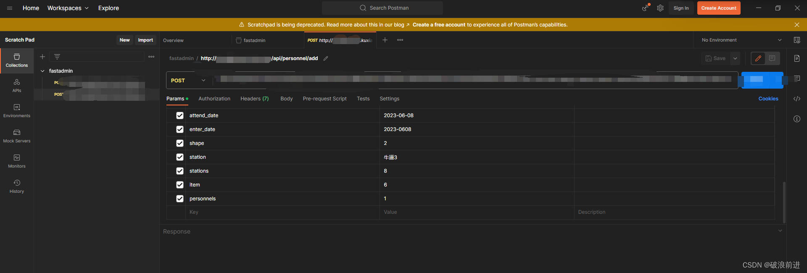Click the Save button
The image size is (807, 273).
716,58
